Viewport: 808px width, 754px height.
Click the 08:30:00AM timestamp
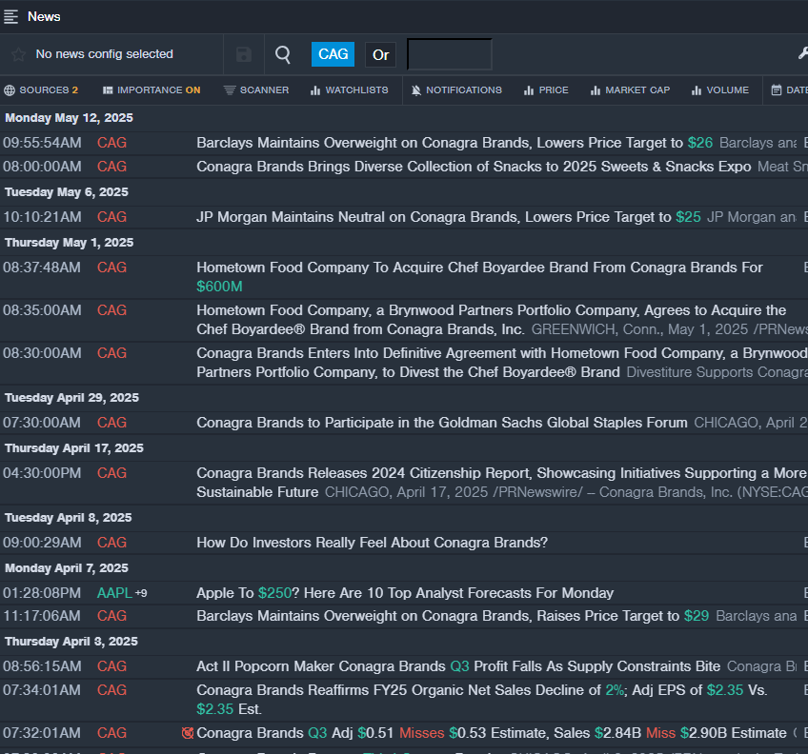42,353
